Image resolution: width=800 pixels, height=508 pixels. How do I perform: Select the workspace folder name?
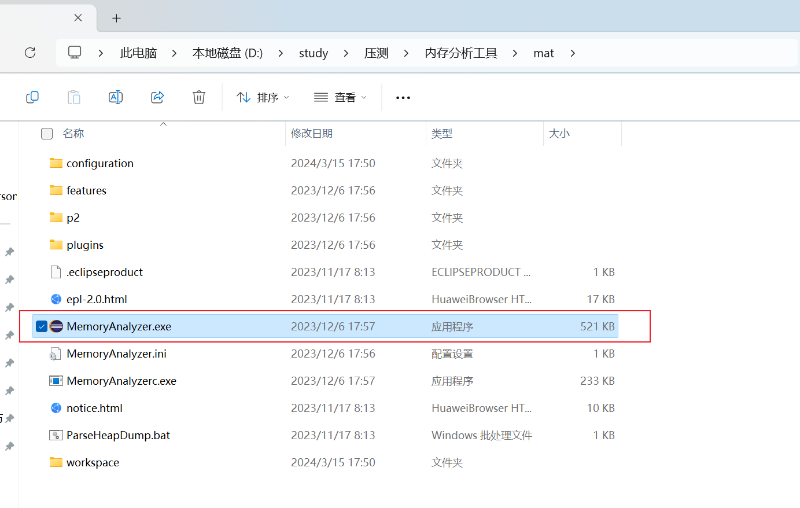click(93, 463)
